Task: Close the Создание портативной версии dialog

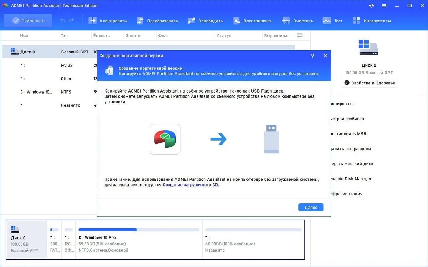Action: pos(325,56)
